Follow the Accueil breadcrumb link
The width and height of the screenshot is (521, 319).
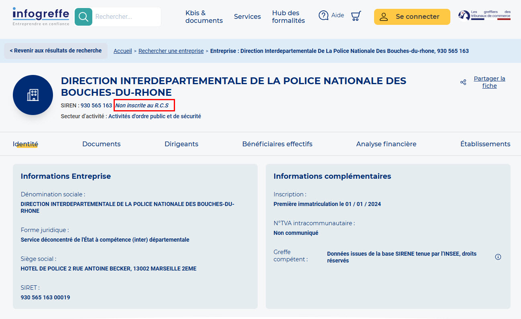(x=122, y=51)
